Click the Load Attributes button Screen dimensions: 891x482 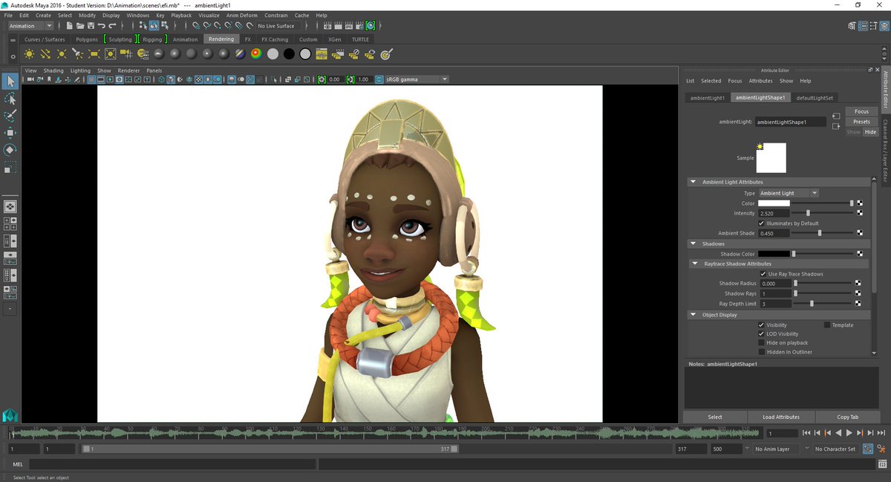781,417
